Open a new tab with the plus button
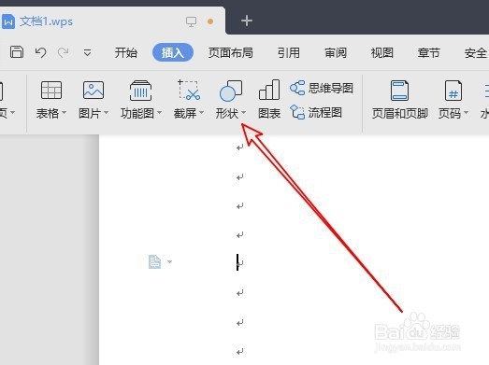The image size is (489, 365). tap(247, 21)
